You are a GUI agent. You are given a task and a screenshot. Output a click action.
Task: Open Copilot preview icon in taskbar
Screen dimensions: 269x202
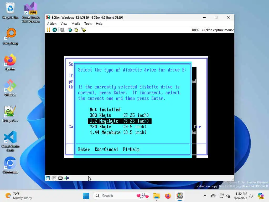tap(261, 196)
